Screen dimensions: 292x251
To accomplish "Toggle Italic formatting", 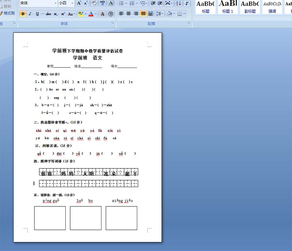I will tap(30, 14).
